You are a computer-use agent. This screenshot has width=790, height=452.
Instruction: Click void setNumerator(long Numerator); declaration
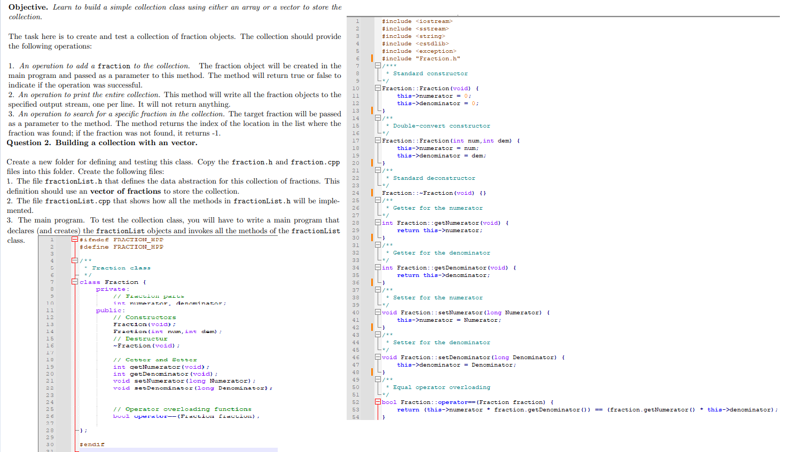pos(184,381)
